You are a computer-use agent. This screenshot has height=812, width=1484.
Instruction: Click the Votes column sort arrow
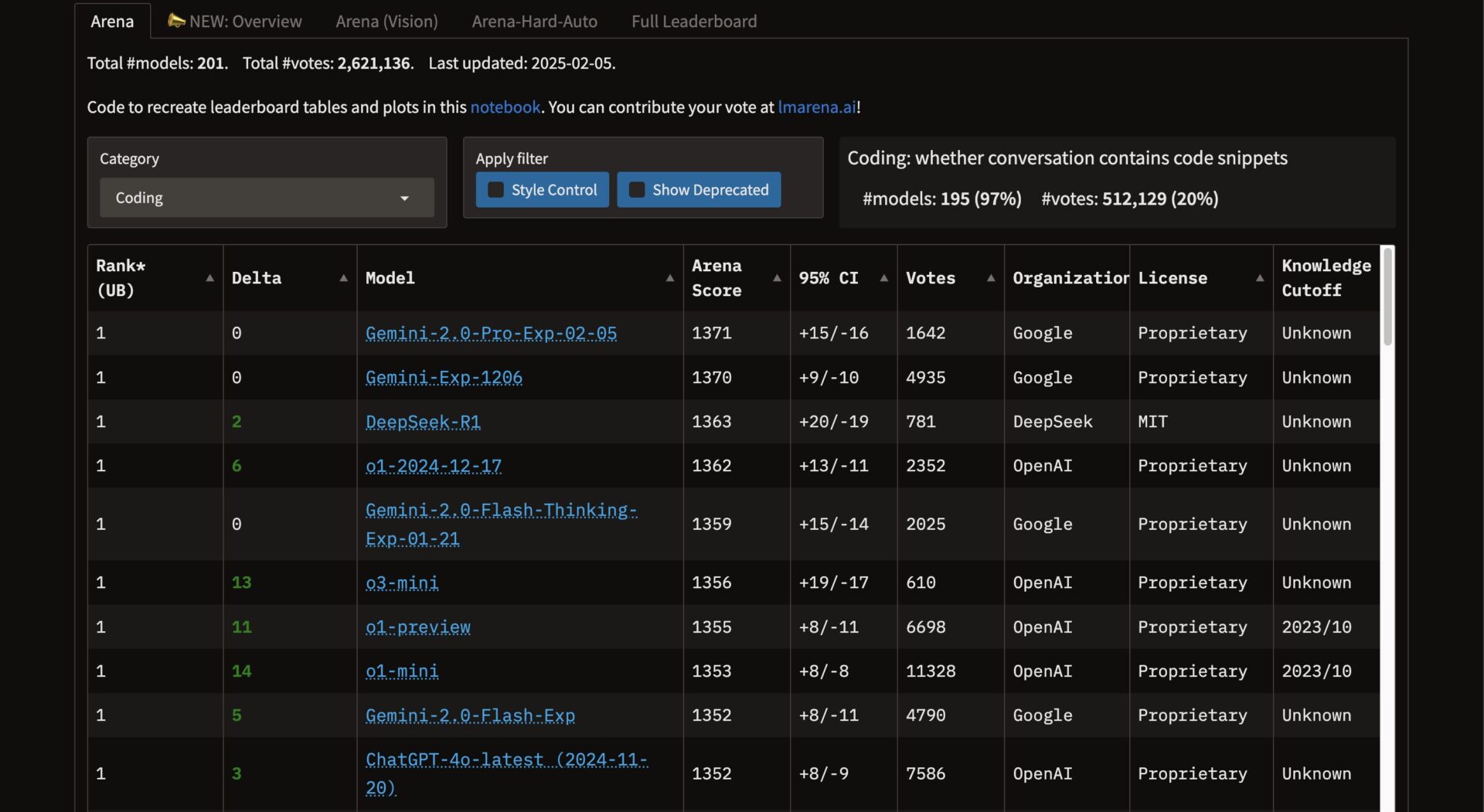point(990,278)
